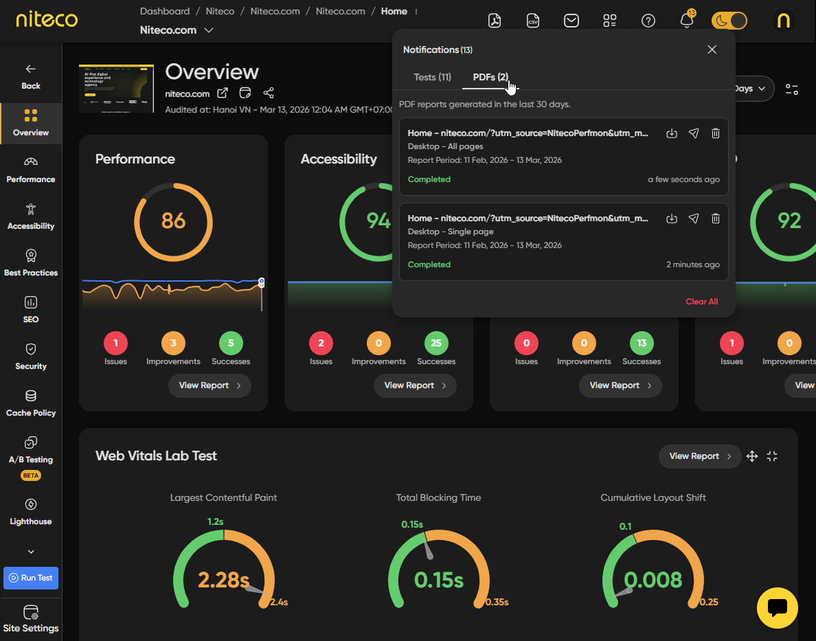Click the CSV export icon
The width and height of the screenshot is (816, 641).
(x=533, y=21)
